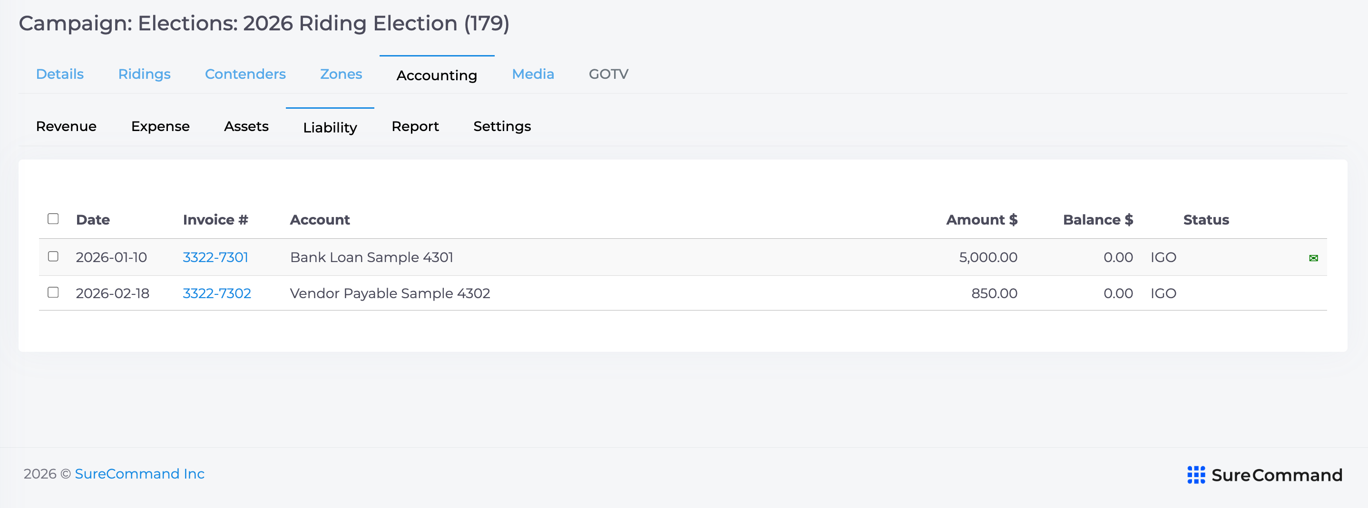Click the Amount $ column header
Screen dimensions: 1368x508
point(981,220)
